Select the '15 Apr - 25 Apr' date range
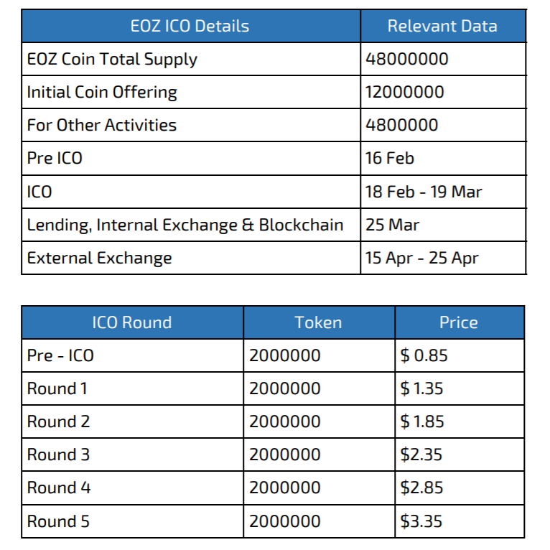 421,258
